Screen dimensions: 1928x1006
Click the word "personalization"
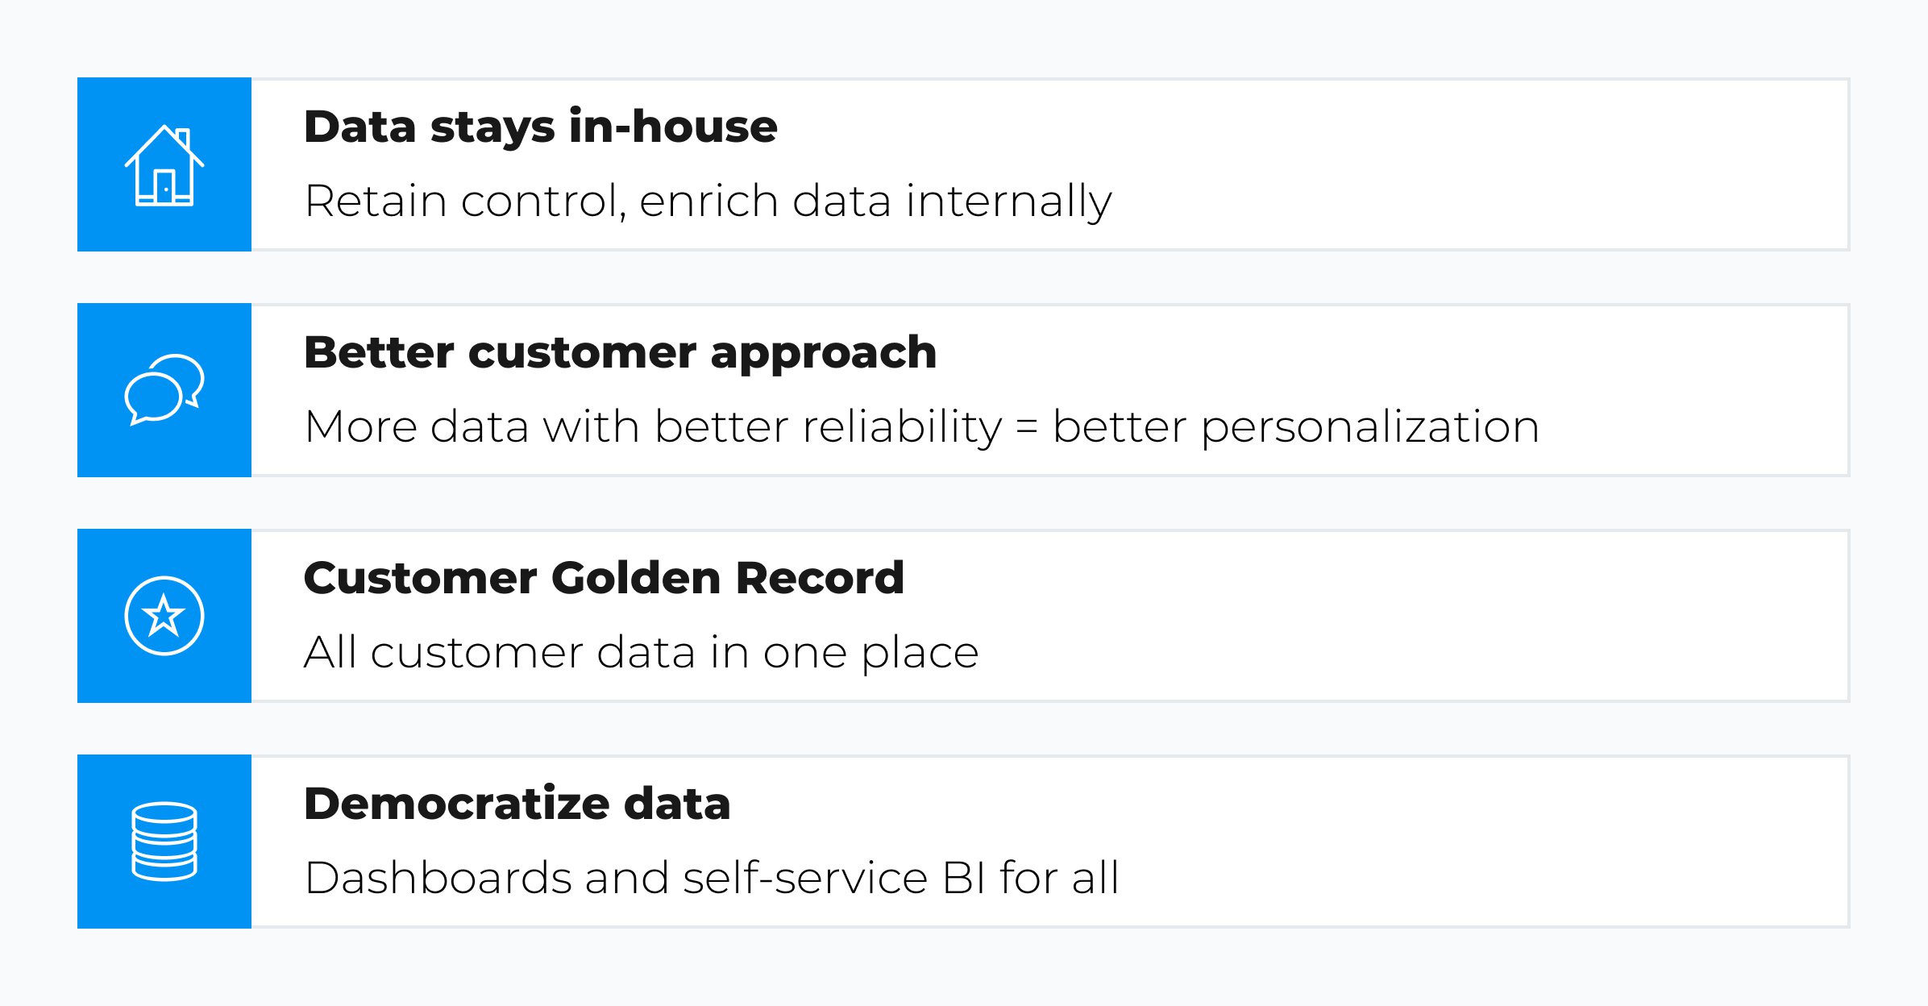(1369, 427)
